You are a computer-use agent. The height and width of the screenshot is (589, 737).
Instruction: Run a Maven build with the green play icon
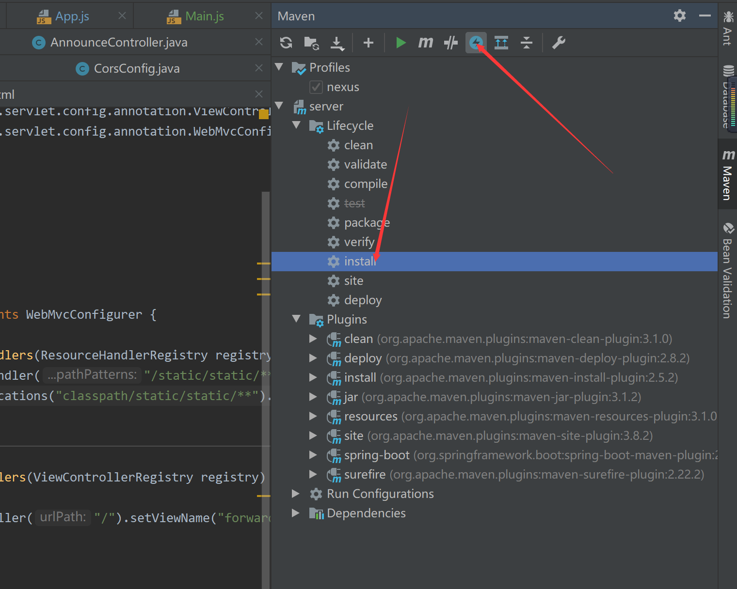tap(401, 43)
